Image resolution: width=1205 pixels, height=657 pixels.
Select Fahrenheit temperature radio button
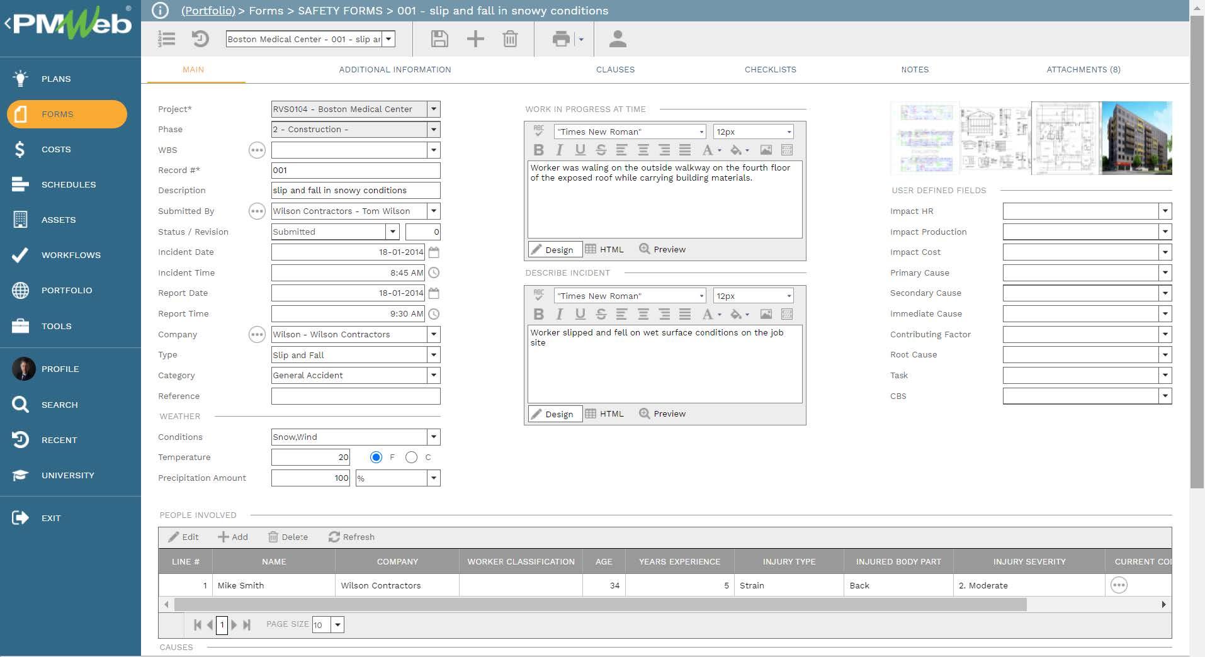tap(376, 458)
